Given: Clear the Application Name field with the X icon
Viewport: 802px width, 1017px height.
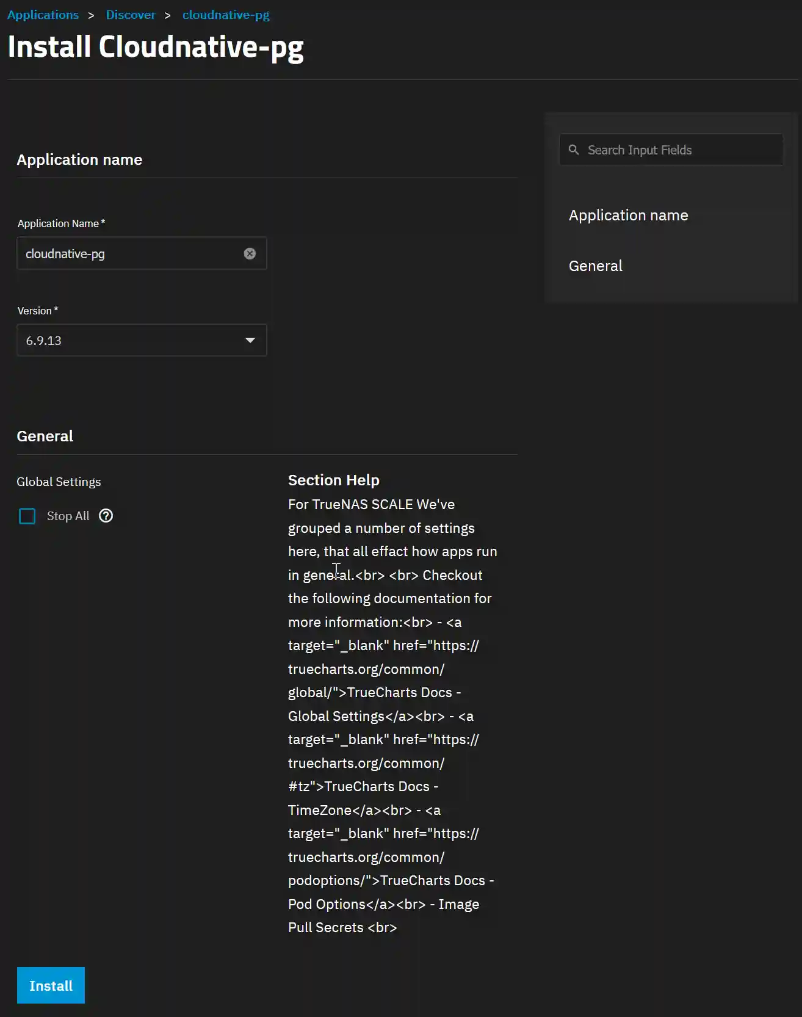Looking at the screenshot, I should pyautogui.click(x=250, y=254).
